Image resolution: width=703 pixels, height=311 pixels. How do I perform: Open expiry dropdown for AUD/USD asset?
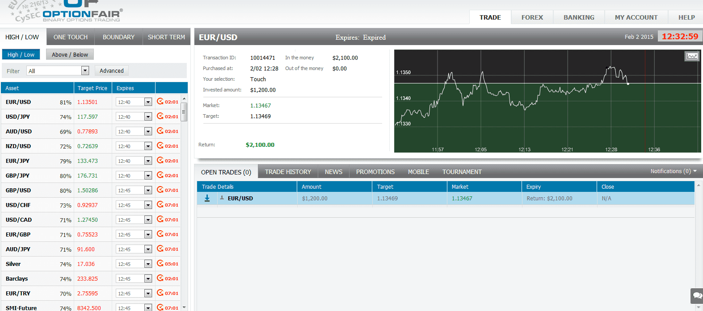click(148, 132)
